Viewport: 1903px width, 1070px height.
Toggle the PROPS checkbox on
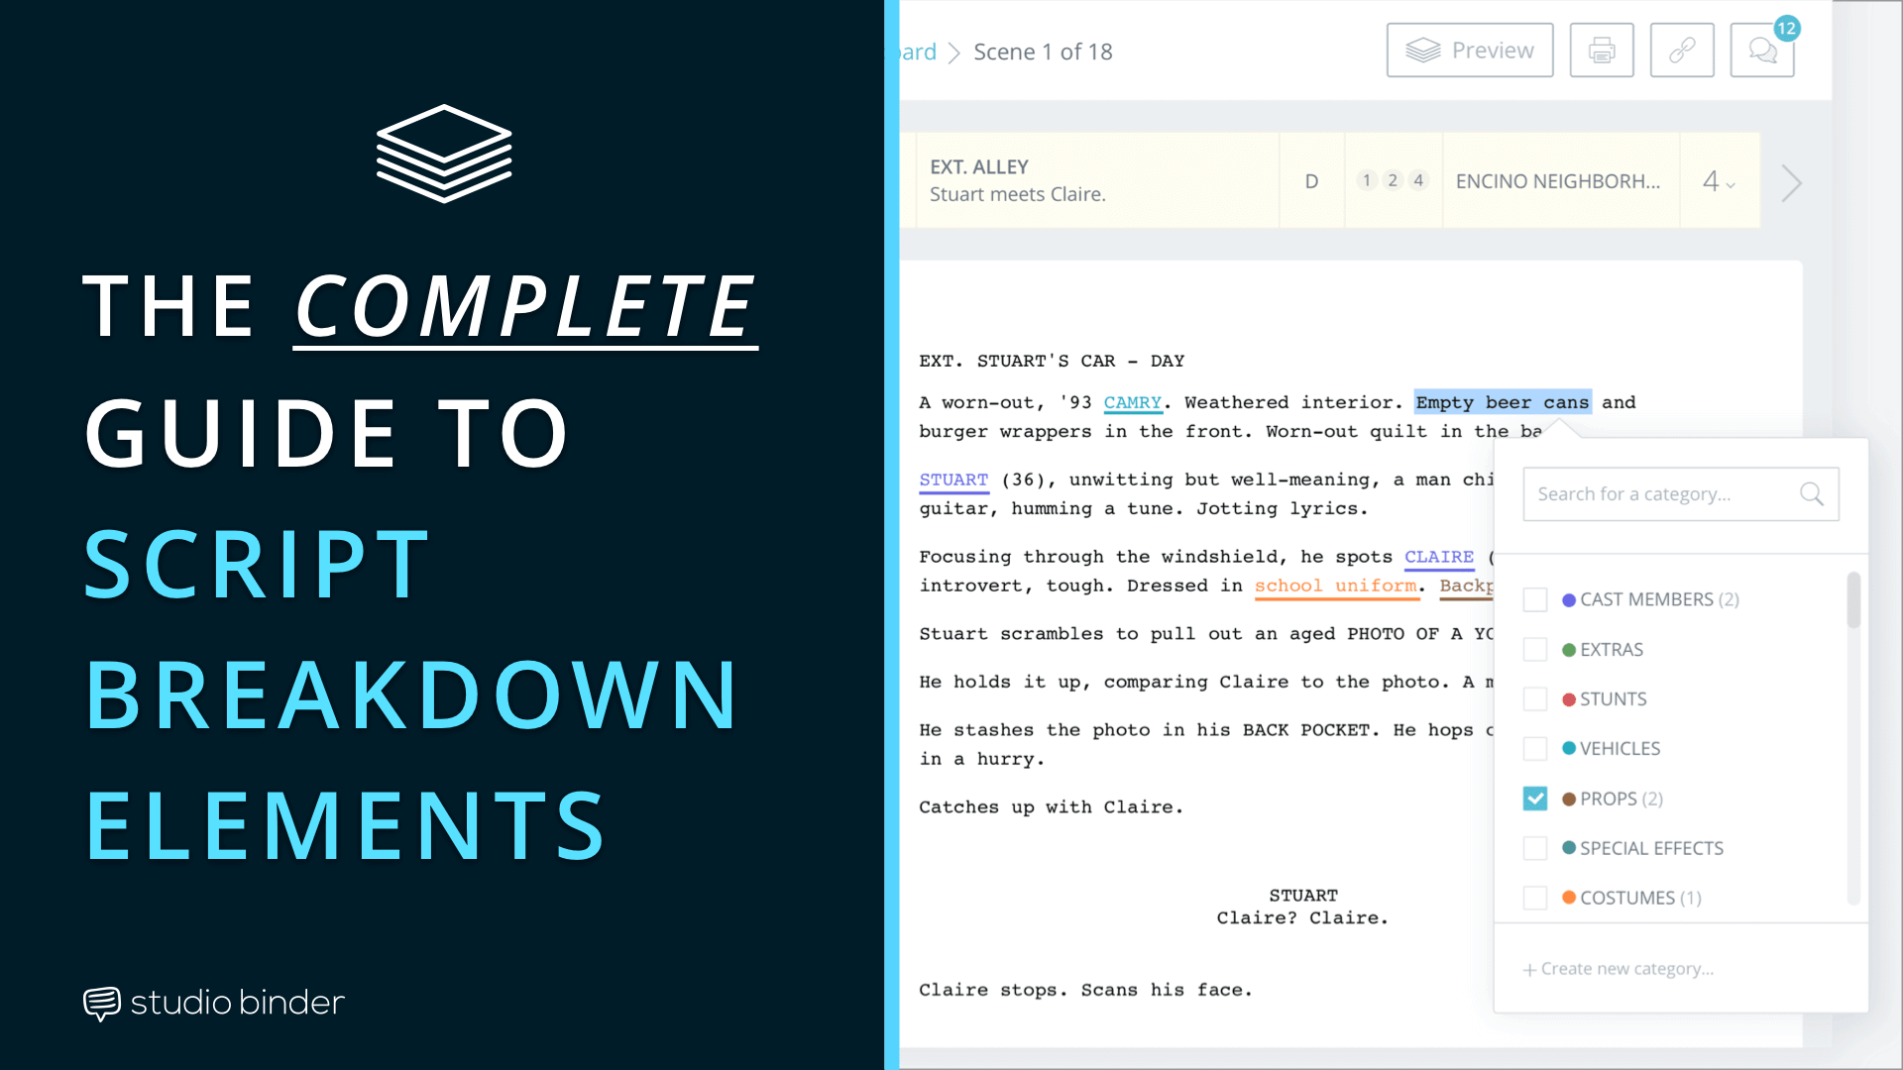pyautogui.click(x=1537, y=799)
